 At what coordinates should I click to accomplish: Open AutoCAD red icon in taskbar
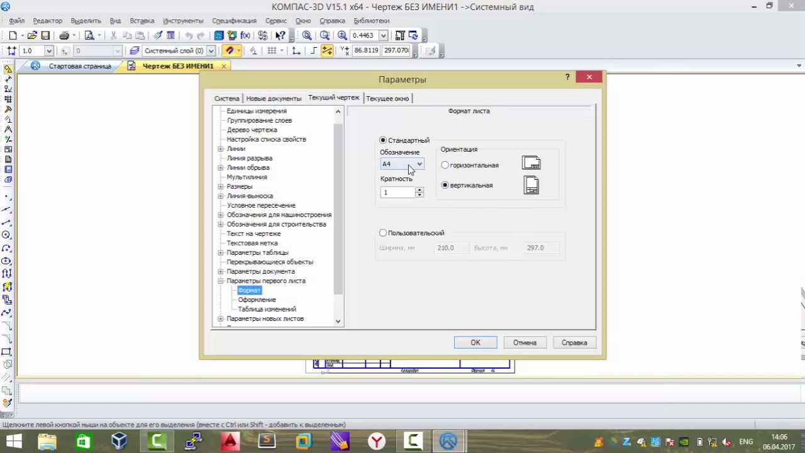click(x=230, y=441)
